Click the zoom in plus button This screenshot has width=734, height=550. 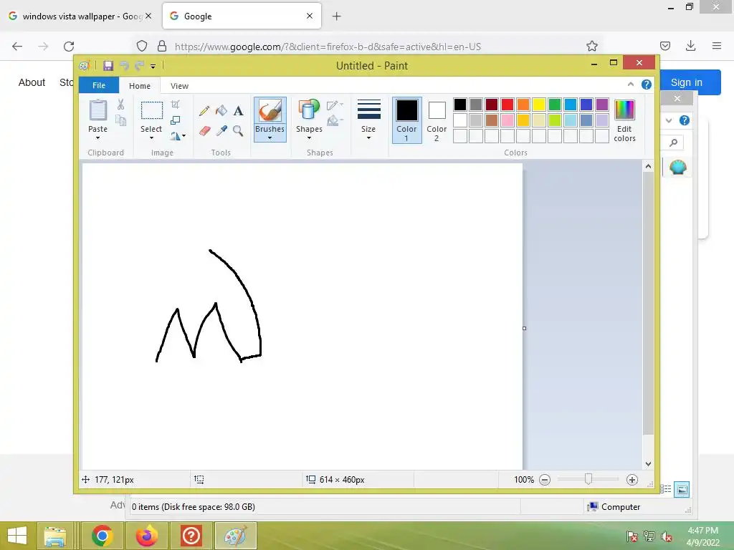click(x=632, y=480)
